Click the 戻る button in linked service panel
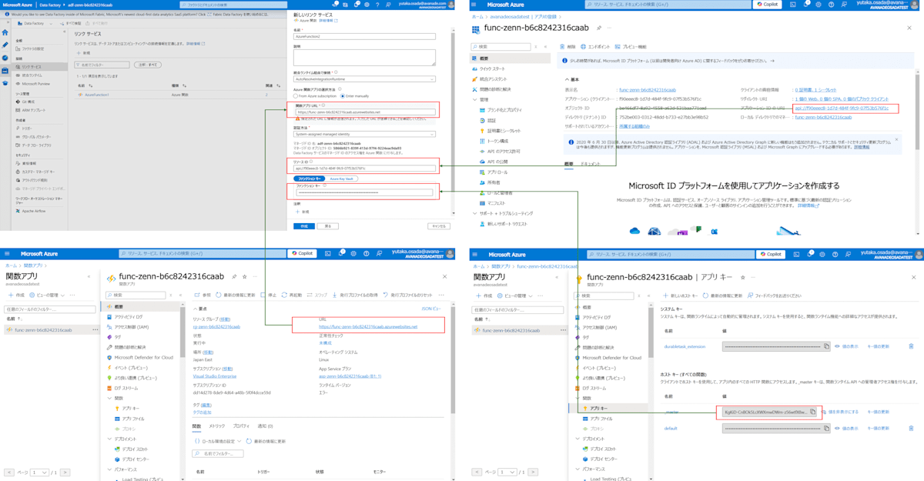This screenshot has width=924, height=481. coord(327,226)
